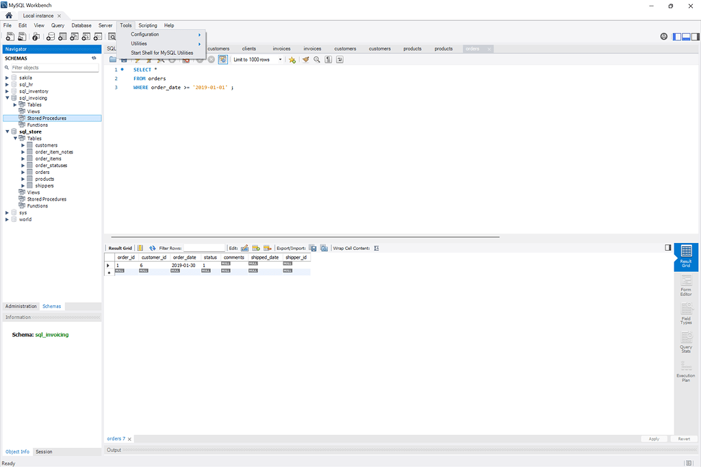Toggle wrap cell content in result grid
Viewport: 701px width, 467px height.
pyautogui.click(x=376, y=248)
